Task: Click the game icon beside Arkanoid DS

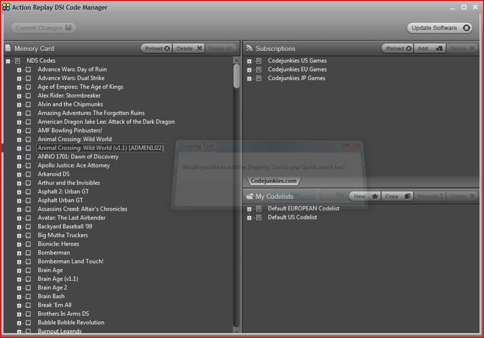Action: [x=28, y=174]
